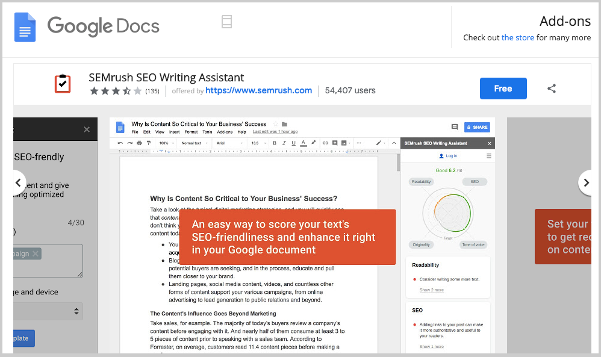Click Last edit was 1 hour ago link
The height and width of the screenshot is (357, 601).
(275, 132)
